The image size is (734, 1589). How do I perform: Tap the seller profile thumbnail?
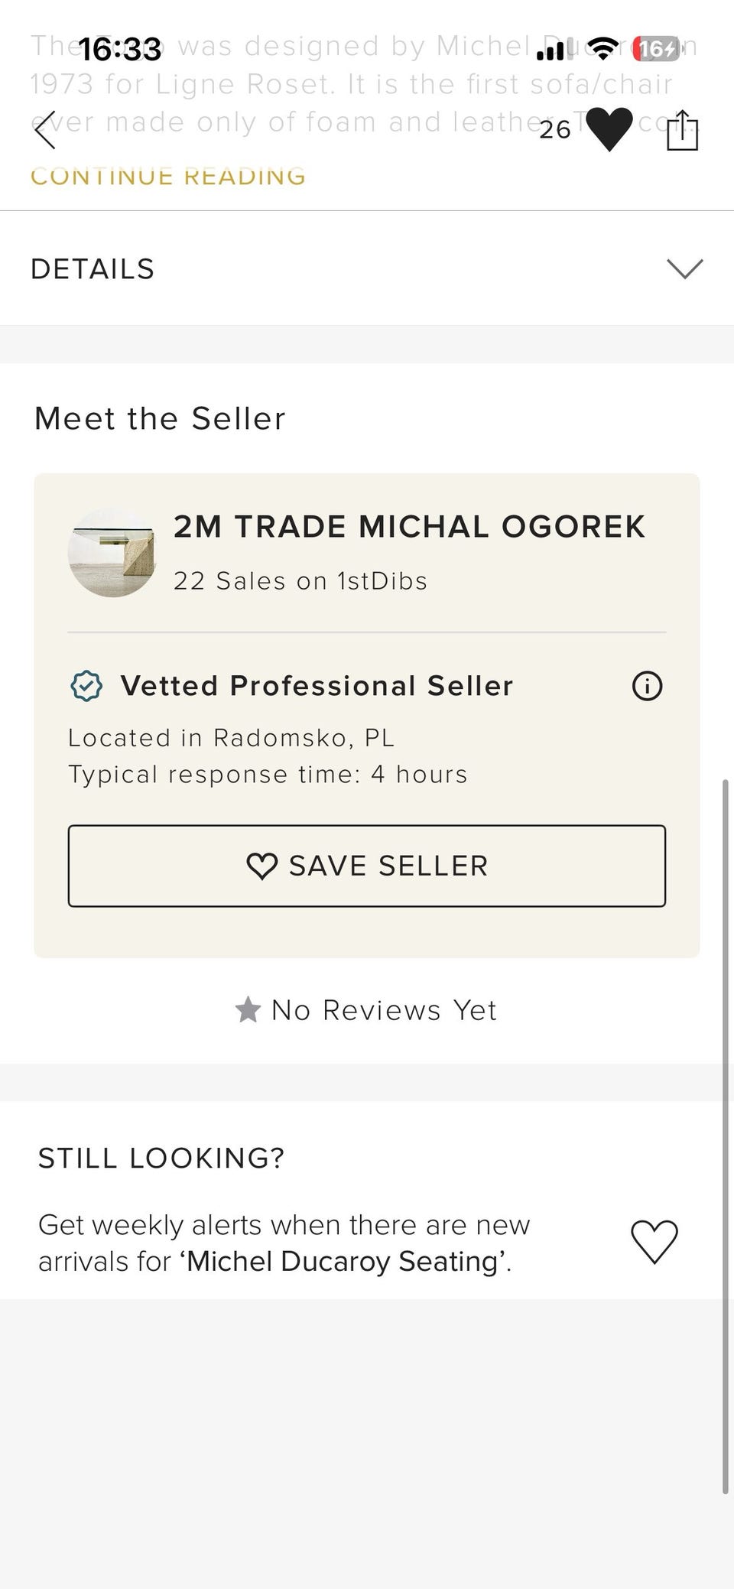[x=112, y=553]
